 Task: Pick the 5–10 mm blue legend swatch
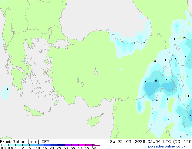(33, 145)
